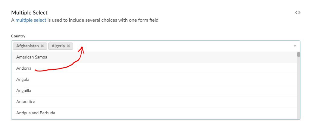Click the Country field label

[x=18, y=36]
